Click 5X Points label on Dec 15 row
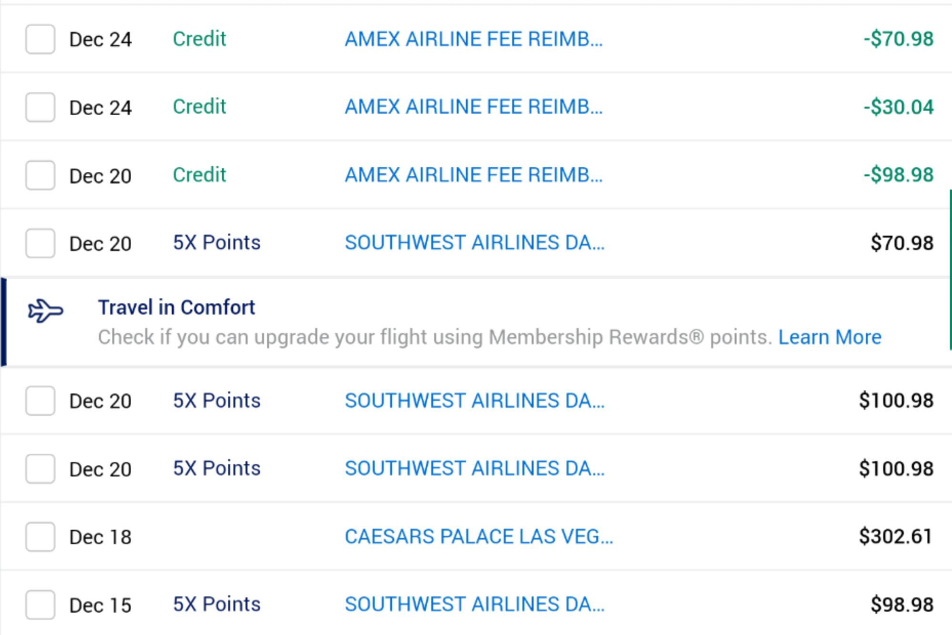 tap(216, 604)
